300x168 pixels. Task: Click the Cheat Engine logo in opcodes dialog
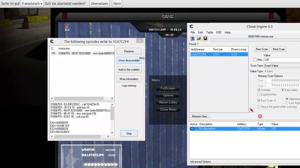coord(52,42)
